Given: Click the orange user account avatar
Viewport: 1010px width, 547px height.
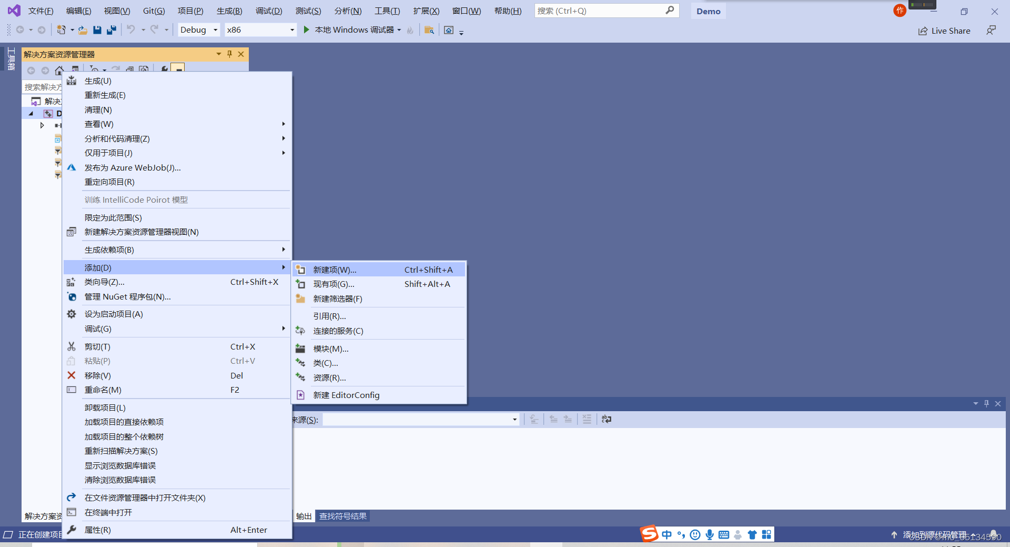Looking at the screenshot, I should (900, 11).
